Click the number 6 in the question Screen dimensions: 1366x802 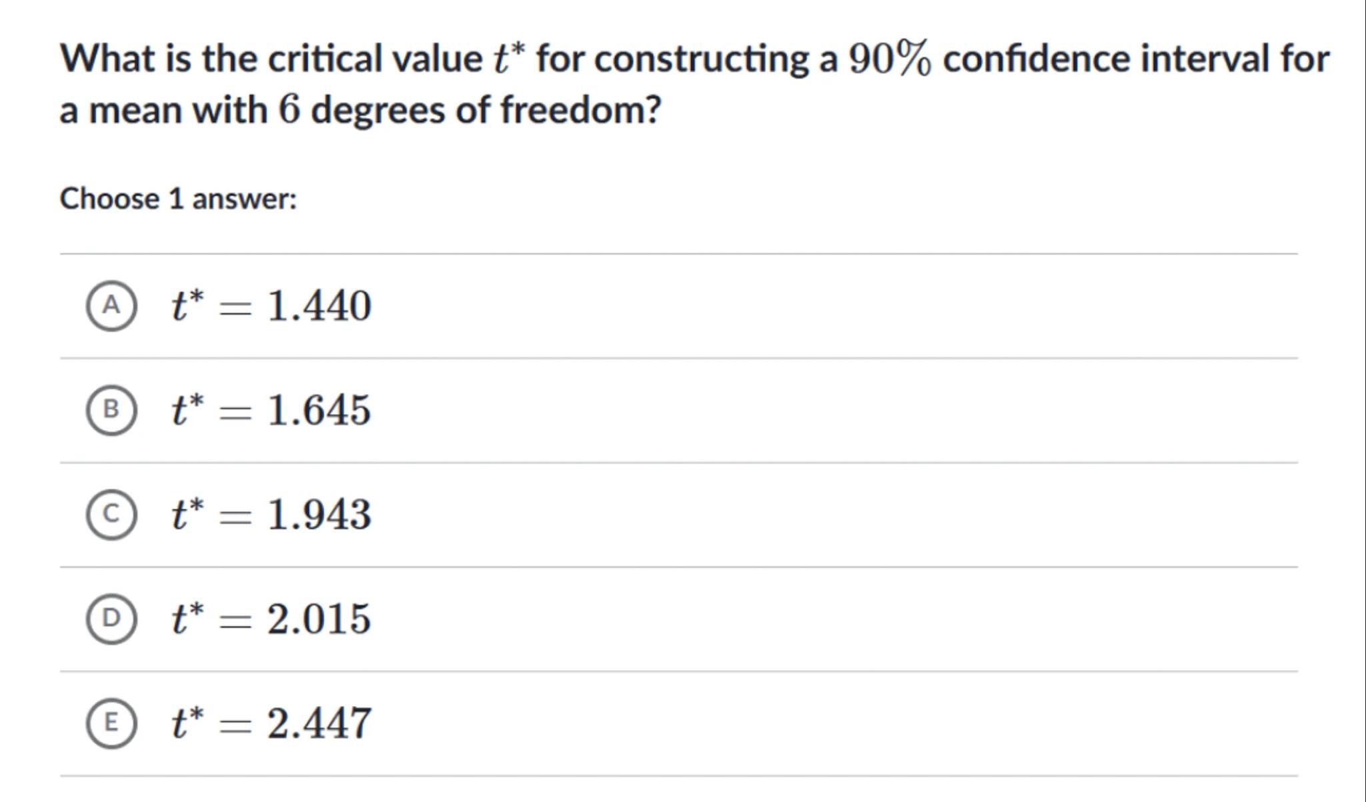coord(289,109)
